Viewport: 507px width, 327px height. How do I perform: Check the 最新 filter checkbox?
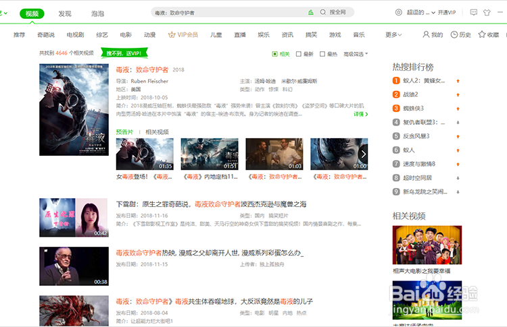[298, 54]
